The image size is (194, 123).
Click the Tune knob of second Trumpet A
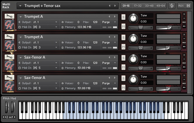(x=133, y=39)
